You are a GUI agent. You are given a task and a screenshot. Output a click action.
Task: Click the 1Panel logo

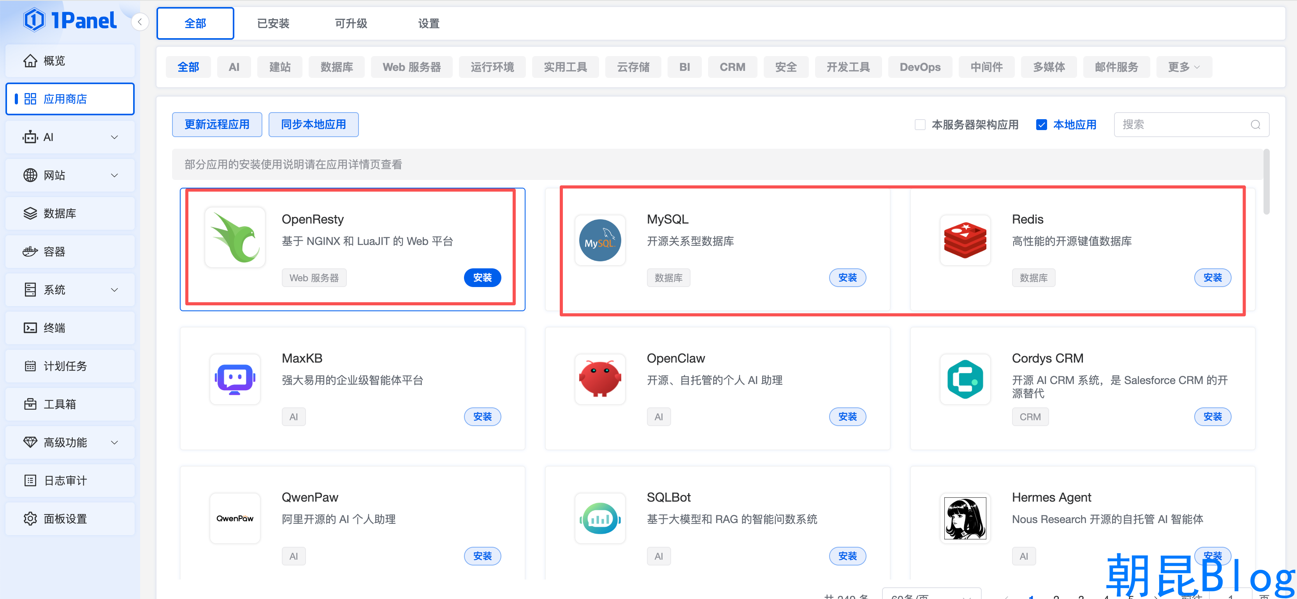[x=70, y=20]
